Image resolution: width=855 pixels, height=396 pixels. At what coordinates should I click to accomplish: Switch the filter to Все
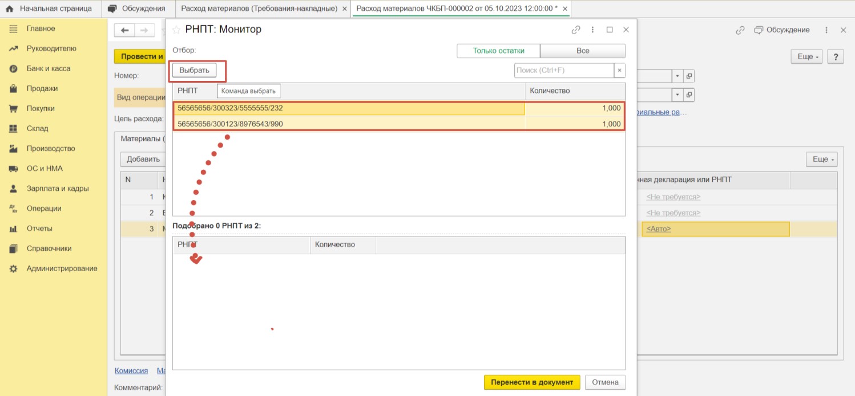tap(583, 51)
